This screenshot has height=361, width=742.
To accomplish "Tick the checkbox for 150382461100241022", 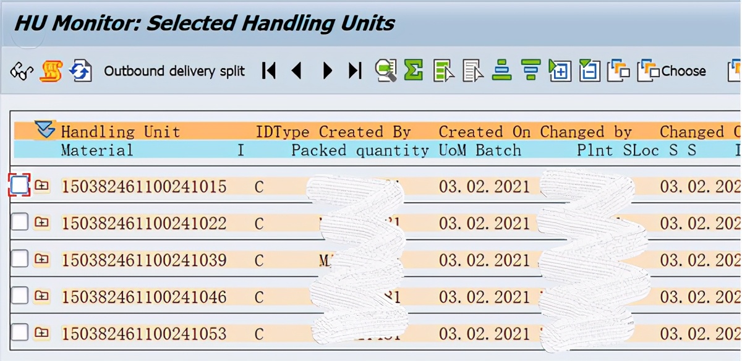I will tap(20, 222).
